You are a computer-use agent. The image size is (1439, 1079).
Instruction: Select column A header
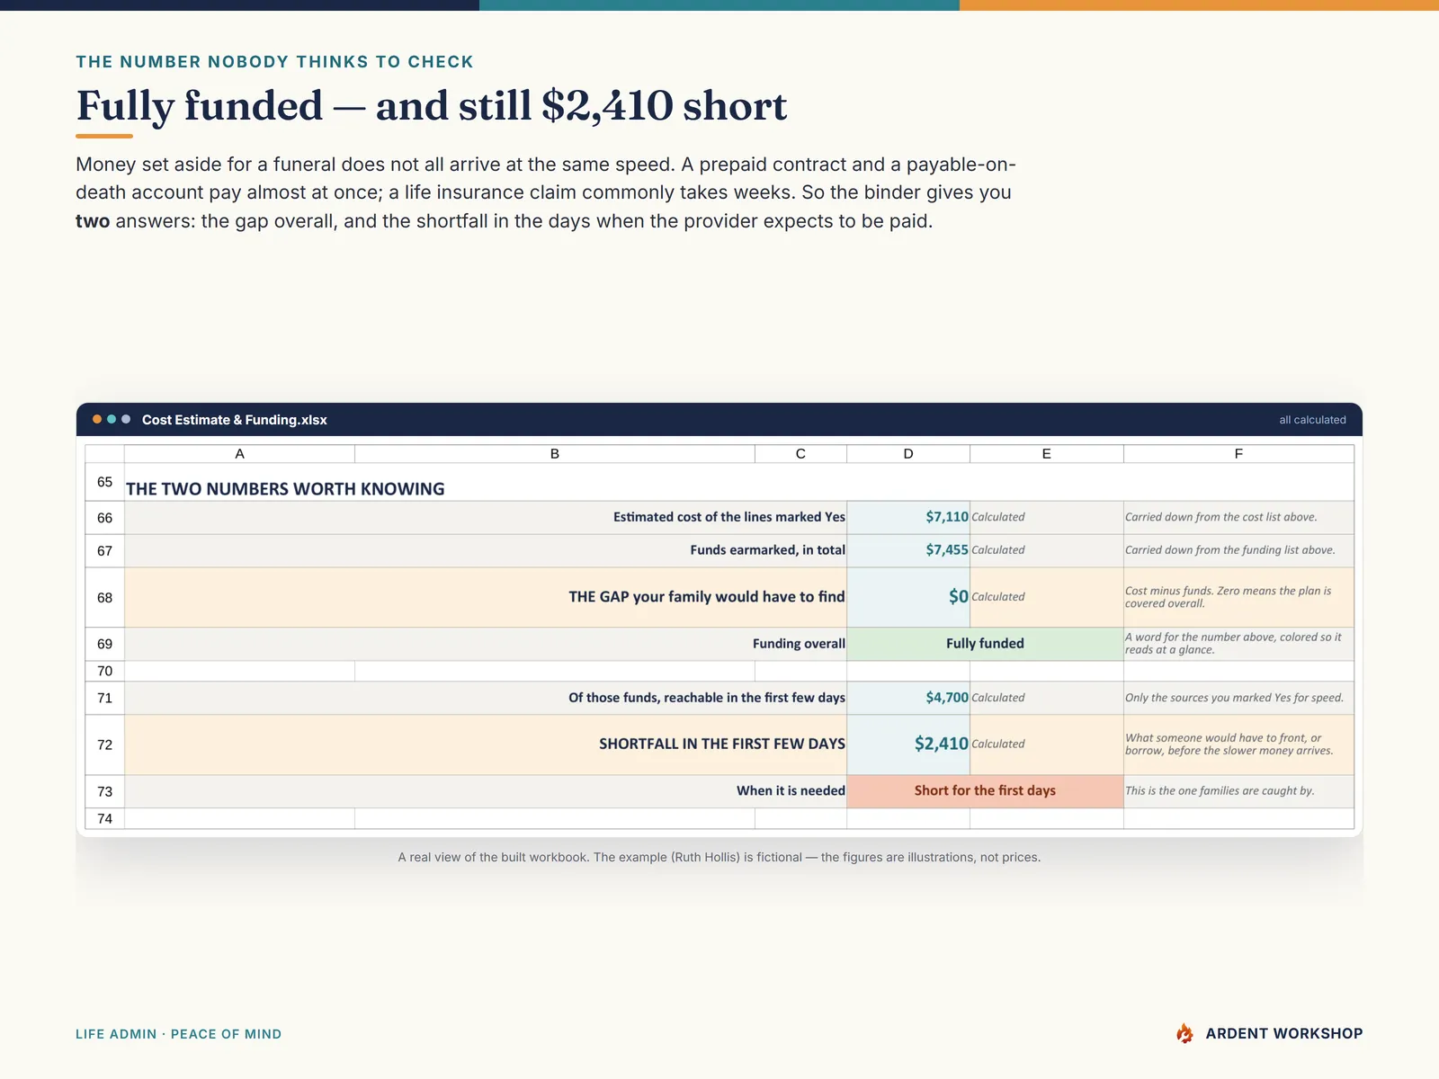(x=239, y=454)
